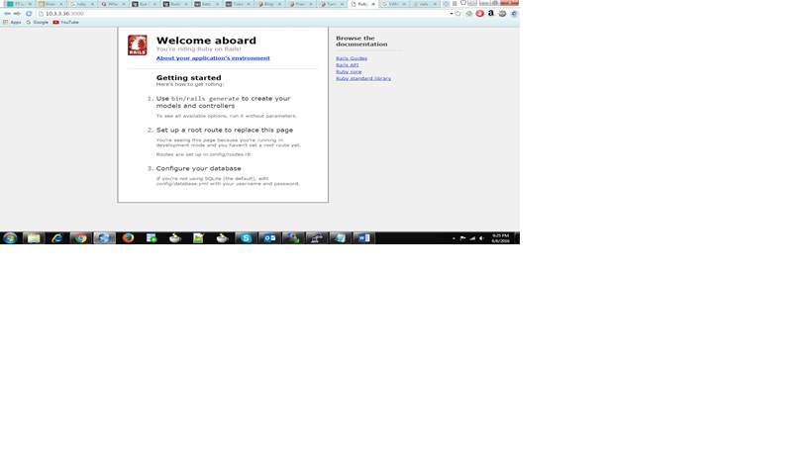This screenshot has width=811, height=455.
Task: Open the YouTube bookmark
Action: point(65,22)
